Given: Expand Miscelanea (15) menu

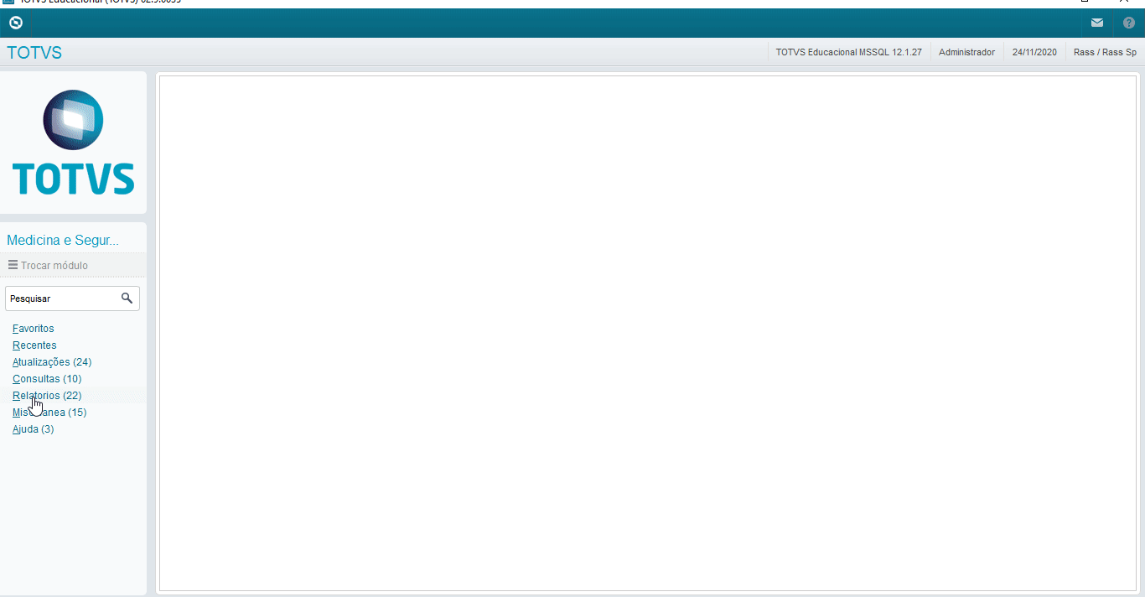Looking at the screenshot, I should click(x=49, y=413).
